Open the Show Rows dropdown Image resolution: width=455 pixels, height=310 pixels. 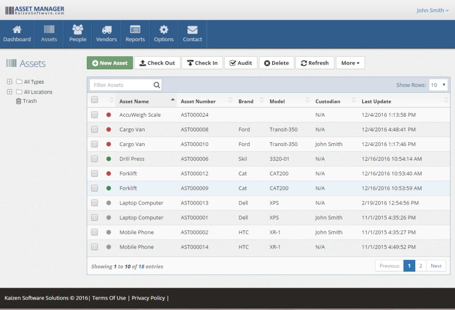(x=438, y=85)
